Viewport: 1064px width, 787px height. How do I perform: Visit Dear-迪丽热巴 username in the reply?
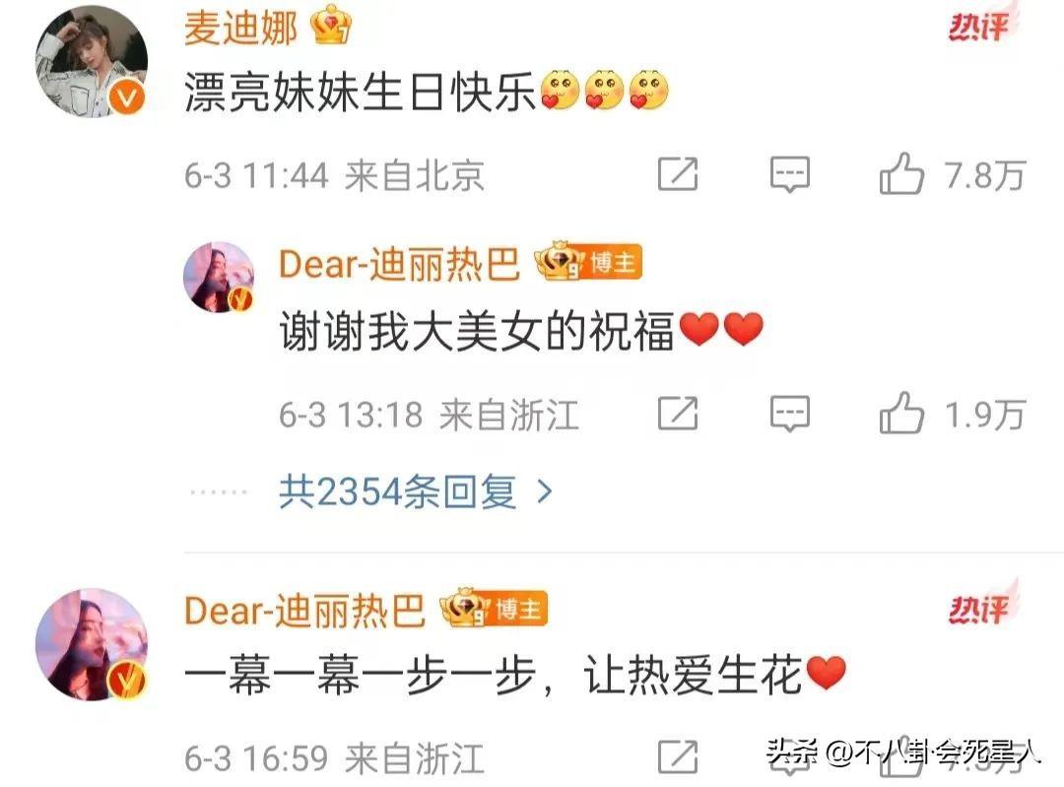(400, 264)
